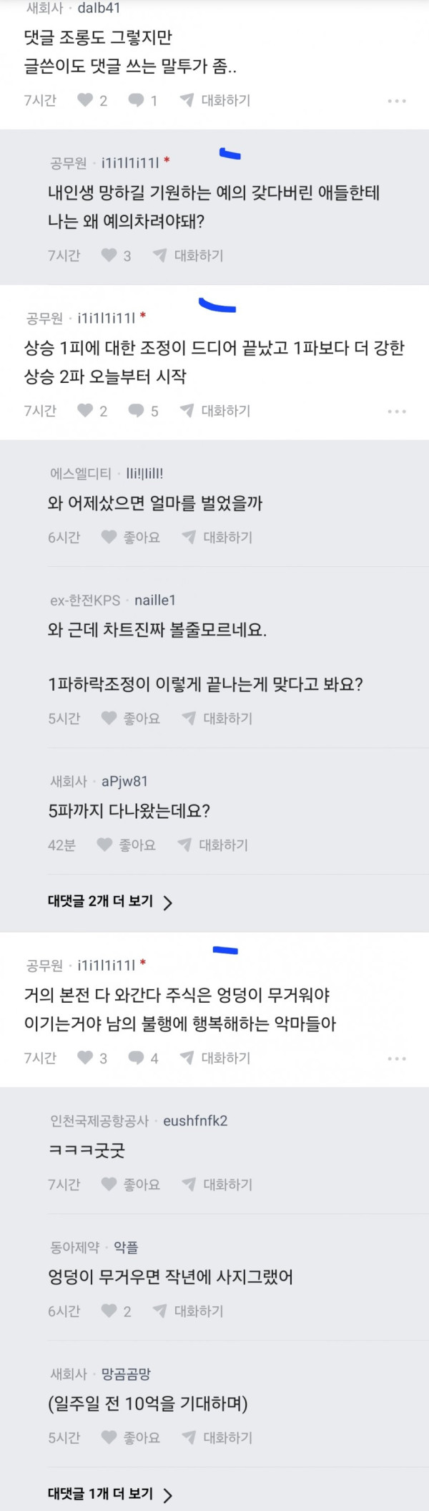Open the three-dot menu on dalb41's comment

397,101
